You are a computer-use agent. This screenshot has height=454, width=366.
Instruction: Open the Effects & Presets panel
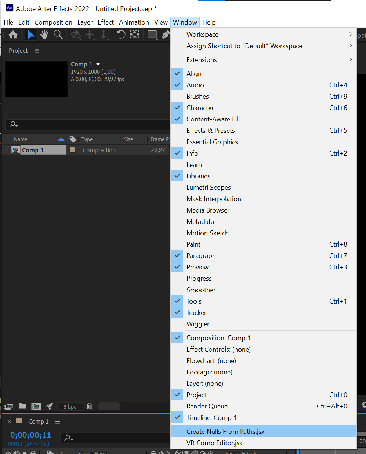[x=264, y=130]
